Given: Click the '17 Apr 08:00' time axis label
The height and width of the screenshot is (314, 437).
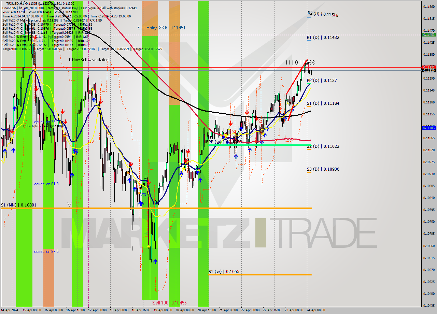Looking at the screenshot, I should (97, 310).
